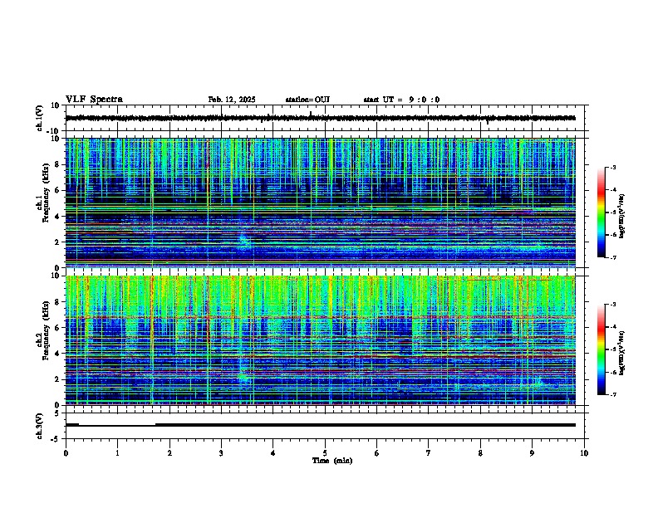Click the "0" time axis tick label
This screenshot has height=508, width=658.
(66, 453)
